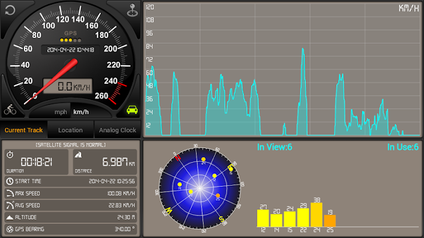
Task: Tap the satellite sky compass view
Action: point(200,189)
